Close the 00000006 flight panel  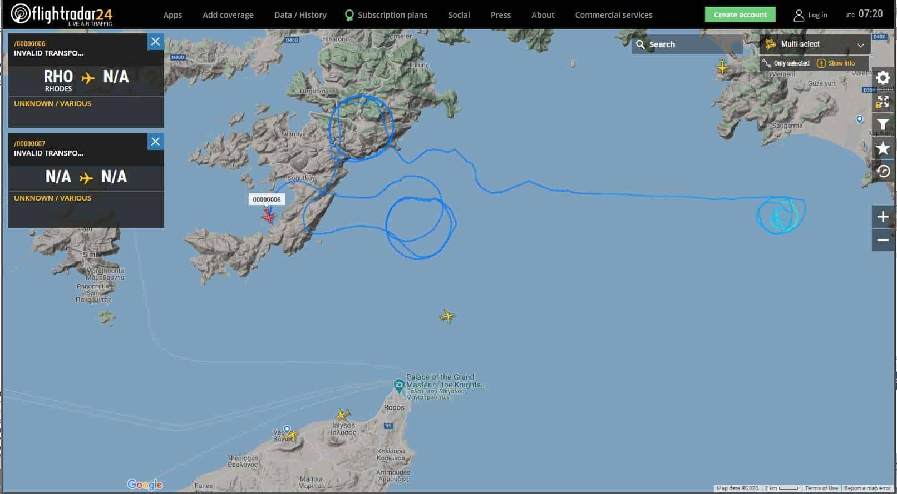(156, 42)
